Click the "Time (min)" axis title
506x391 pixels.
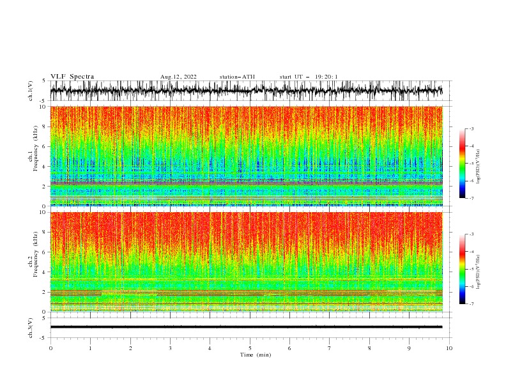(x=256, y=355)
